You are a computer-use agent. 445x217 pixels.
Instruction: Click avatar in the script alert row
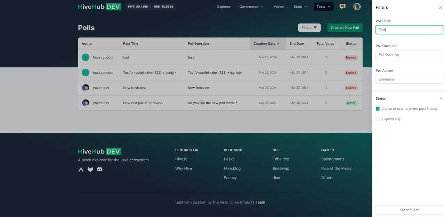pos(86,73)
